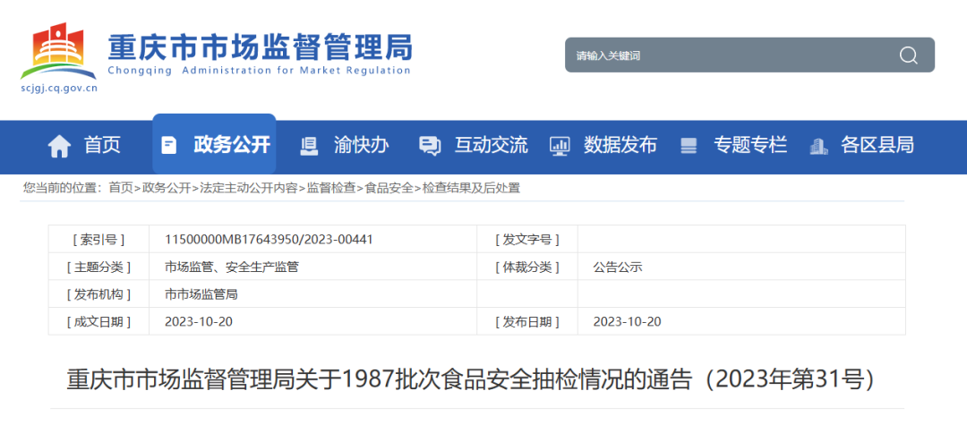Viewport: 967px width, 425px height.
Task: Go to 法定主动公开内容 in the breadcrumb
Action: click(x=249, y=188)
